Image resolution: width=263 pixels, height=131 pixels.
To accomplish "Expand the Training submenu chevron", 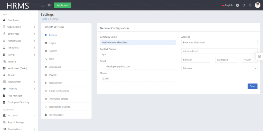I will [x=35, y=89].
